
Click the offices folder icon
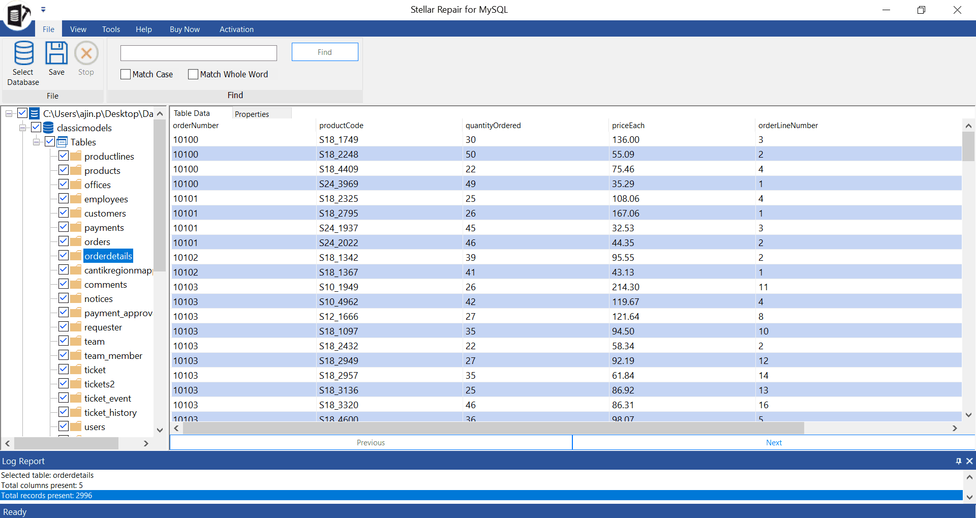(76, 184)
